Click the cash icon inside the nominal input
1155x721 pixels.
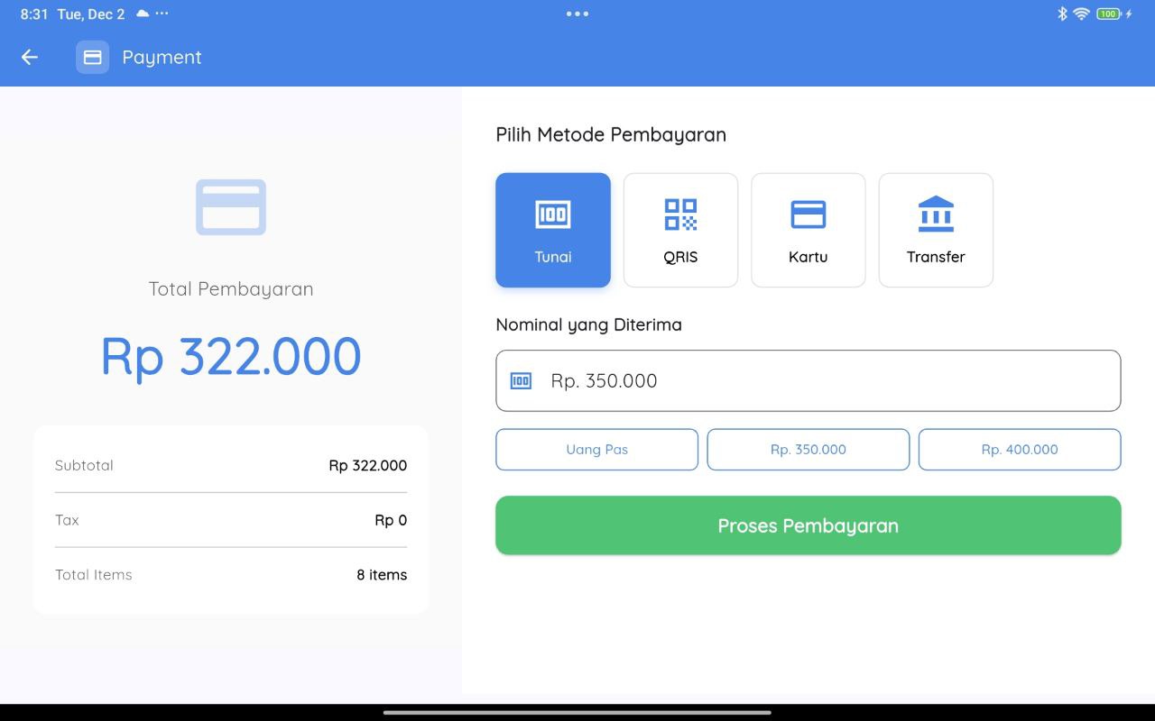(521, 380)
